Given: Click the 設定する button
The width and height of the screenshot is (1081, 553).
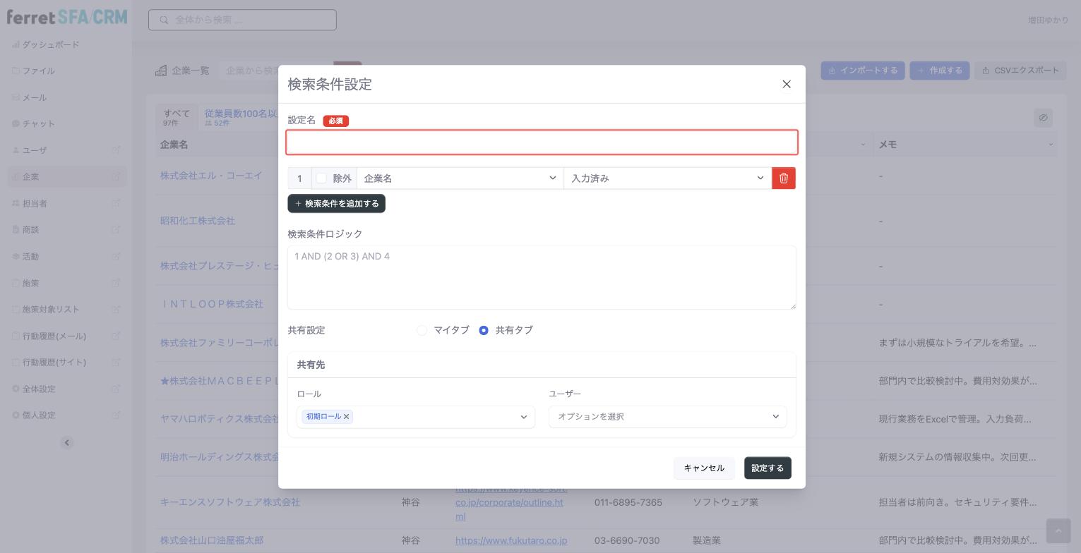Looking at the screenshot, I should [x=768, y=468].
